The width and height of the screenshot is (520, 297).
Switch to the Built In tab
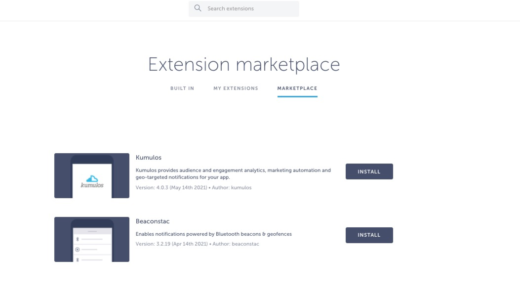[182, 88]
